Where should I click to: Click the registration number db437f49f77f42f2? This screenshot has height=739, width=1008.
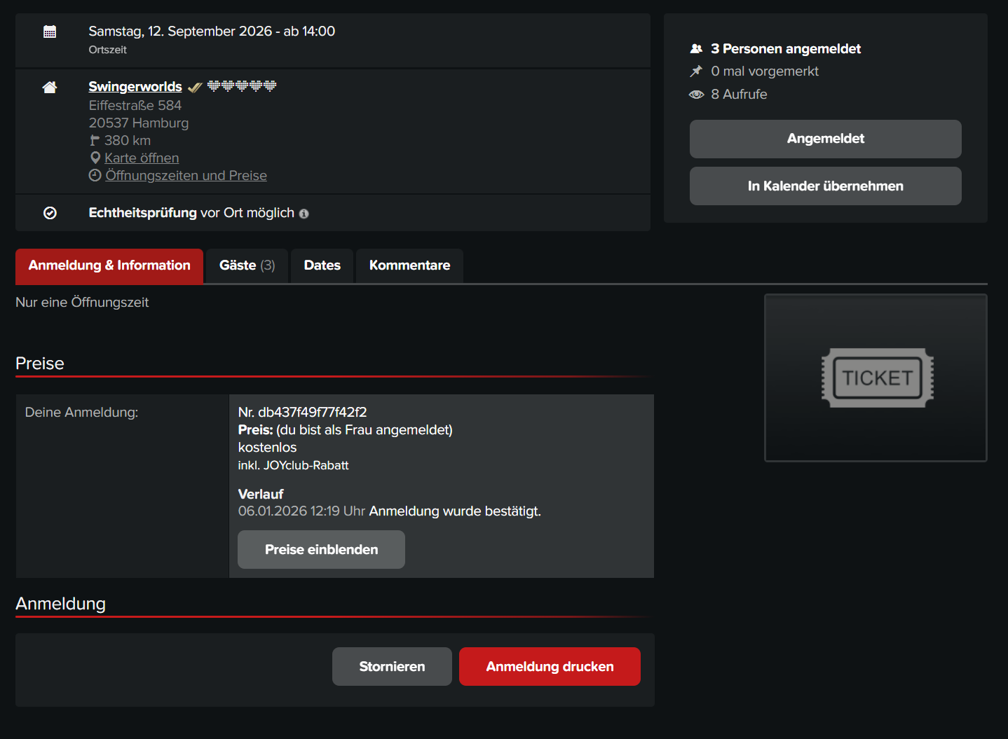point(313,412)
